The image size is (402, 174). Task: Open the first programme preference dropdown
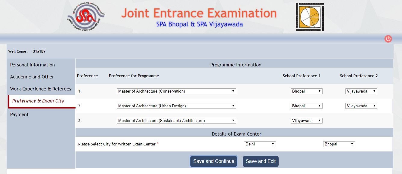tap(176, 91)
